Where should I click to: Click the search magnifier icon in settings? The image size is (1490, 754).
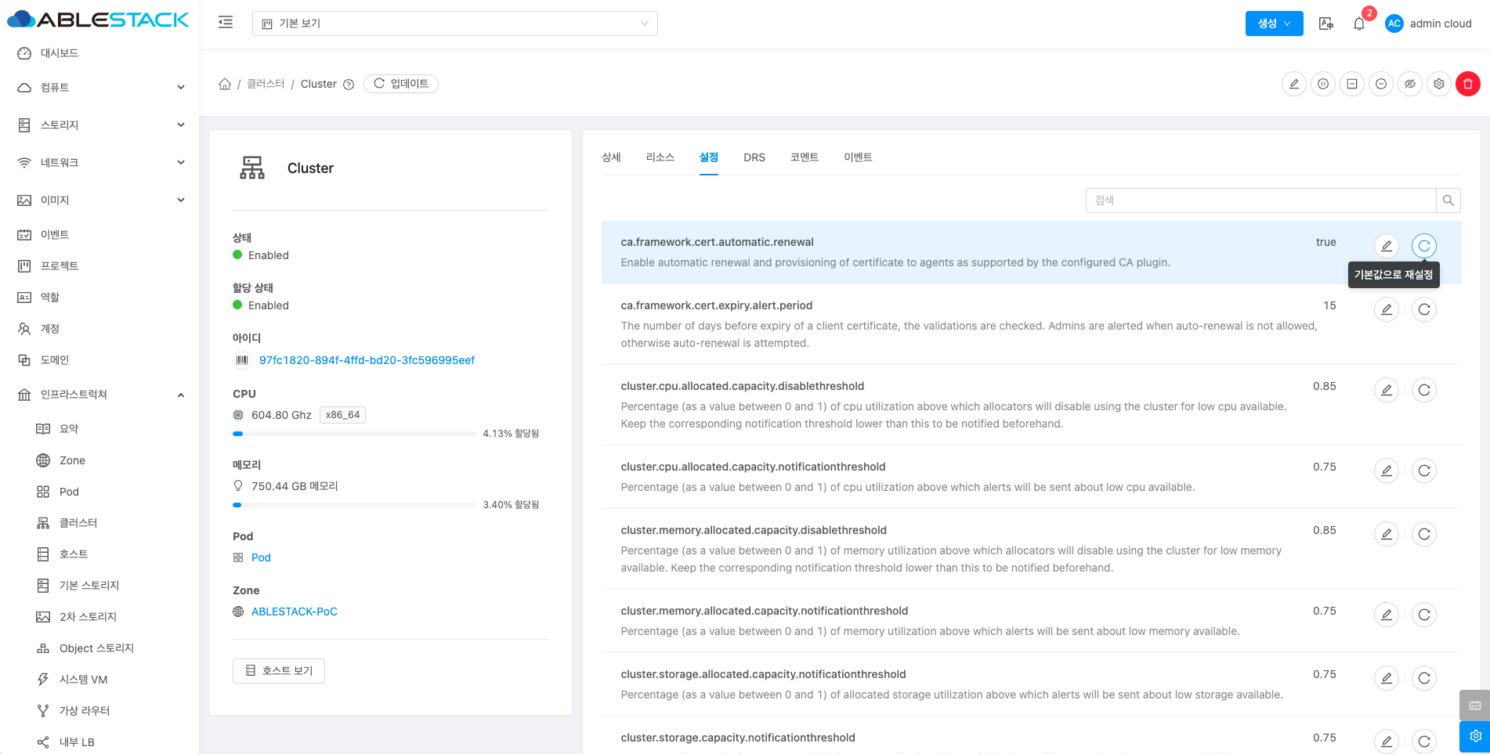pyautogui.click(x=1448, y=200)
